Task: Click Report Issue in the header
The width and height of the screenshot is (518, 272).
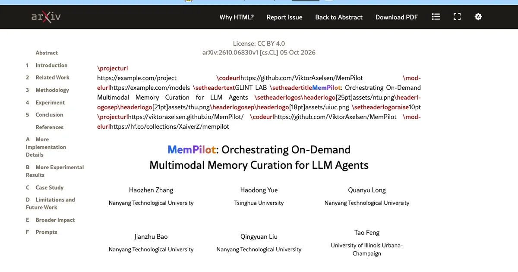Action: [x=284, y=17]
